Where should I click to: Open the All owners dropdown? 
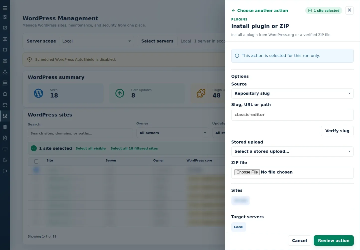[x=173, y=133]
